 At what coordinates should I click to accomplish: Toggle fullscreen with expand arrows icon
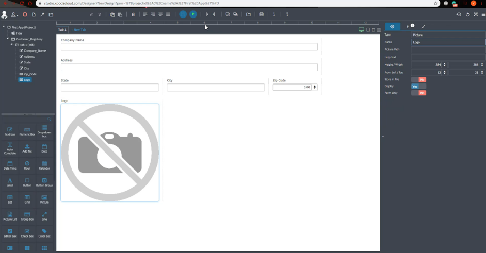(x=476, y=14)
